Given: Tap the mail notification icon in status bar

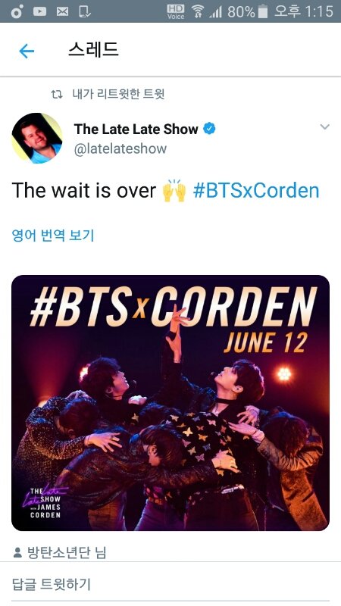Looking at the screenshot, I should [x=63, y=12].
